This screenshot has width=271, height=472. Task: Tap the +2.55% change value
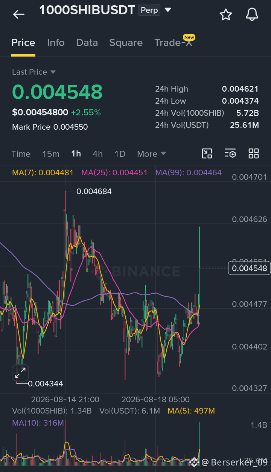86,112
